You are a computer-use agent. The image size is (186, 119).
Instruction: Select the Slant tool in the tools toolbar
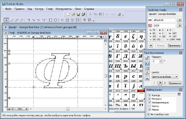(73, 20)
